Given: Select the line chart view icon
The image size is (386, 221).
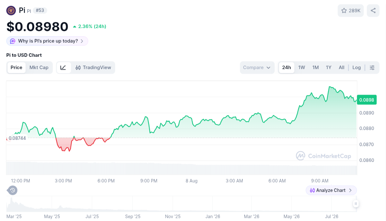Looking at the screenshot, I should (x=64, y=68).
